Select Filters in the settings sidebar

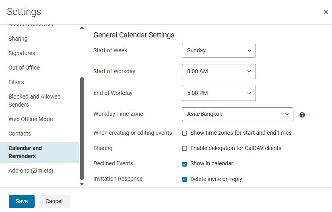[x=16, y=82]
